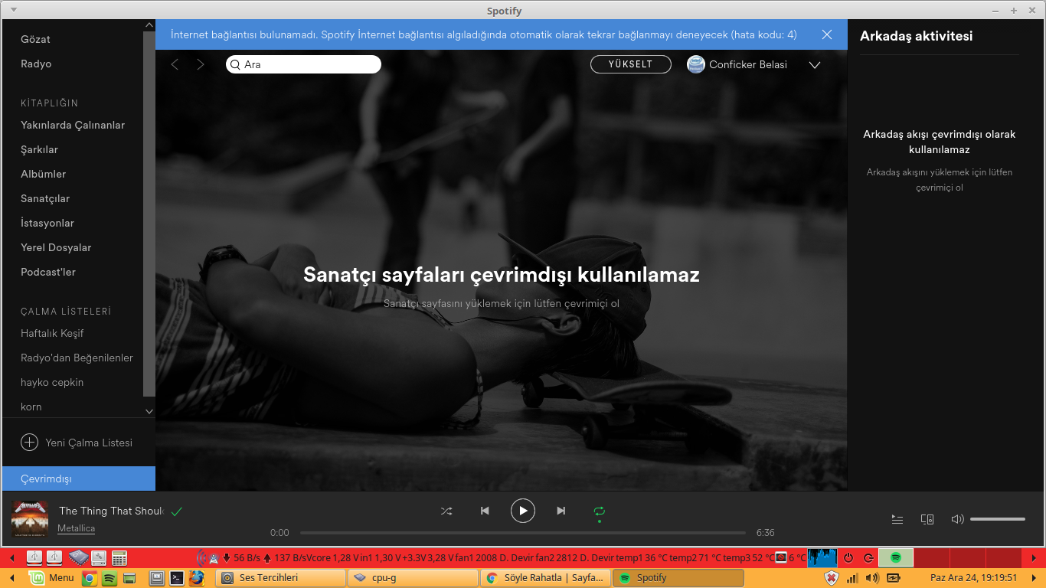The image size is (1046, 588).
Task: Switch to the Ses Tercihleri window
Action: point(281,578)
